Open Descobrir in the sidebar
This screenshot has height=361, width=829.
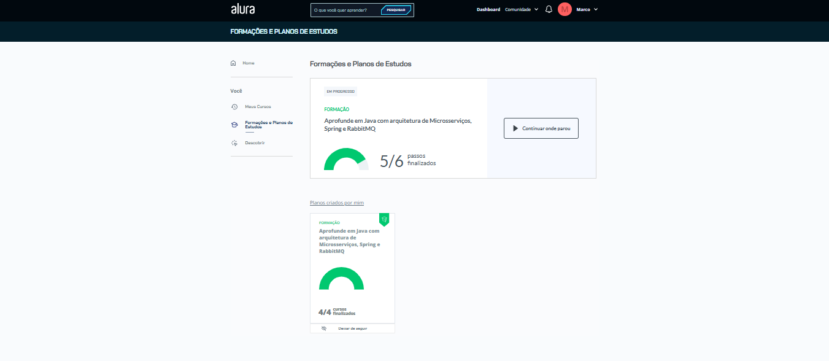(255, 143)
